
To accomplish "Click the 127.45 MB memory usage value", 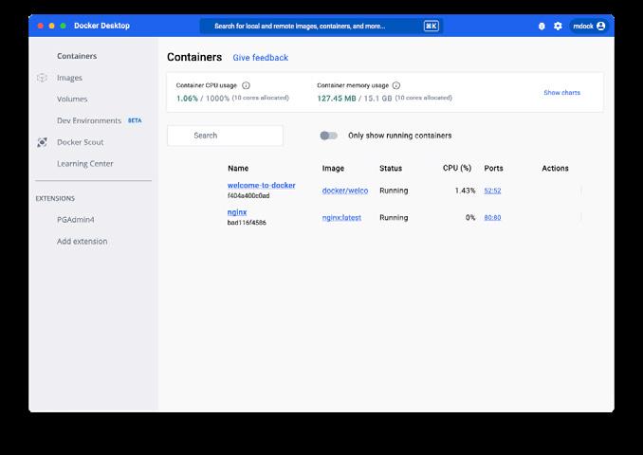I will click(337, 99).
